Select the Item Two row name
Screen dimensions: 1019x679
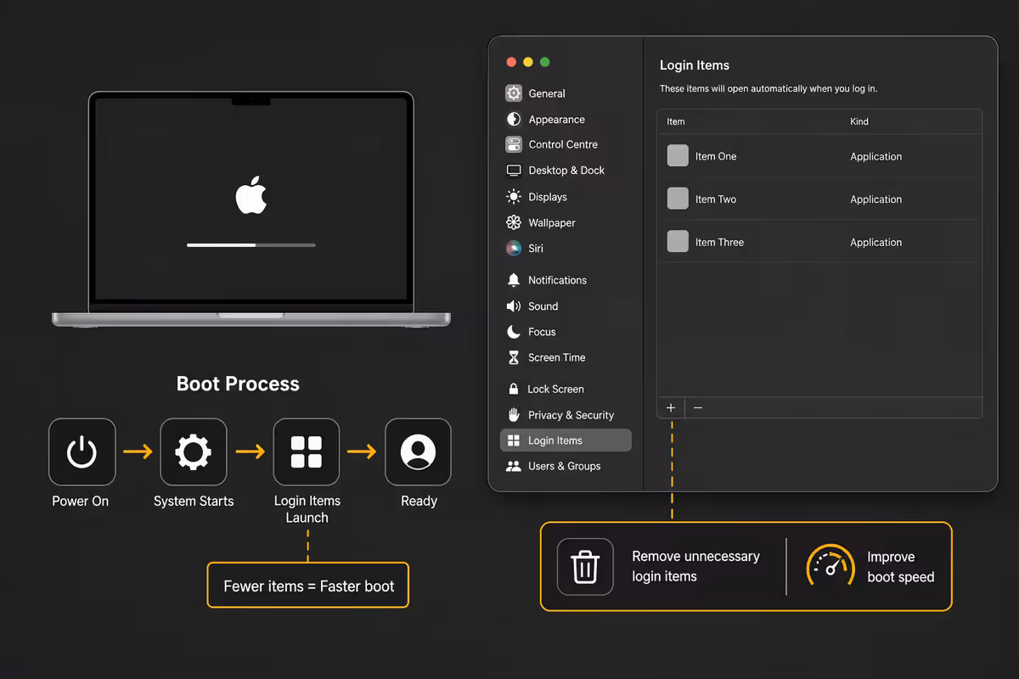(716, 199)
